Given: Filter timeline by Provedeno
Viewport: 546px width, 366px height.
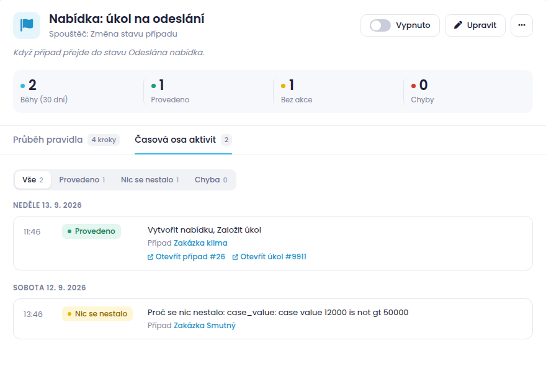Looking at the screenshot, I should 82,180.
